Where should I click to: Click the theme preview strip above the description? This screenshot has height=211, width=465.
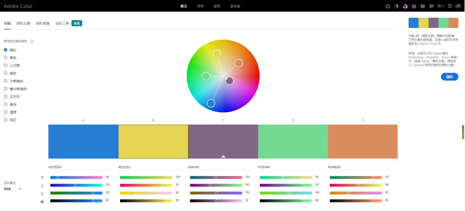tap(434, 23)
